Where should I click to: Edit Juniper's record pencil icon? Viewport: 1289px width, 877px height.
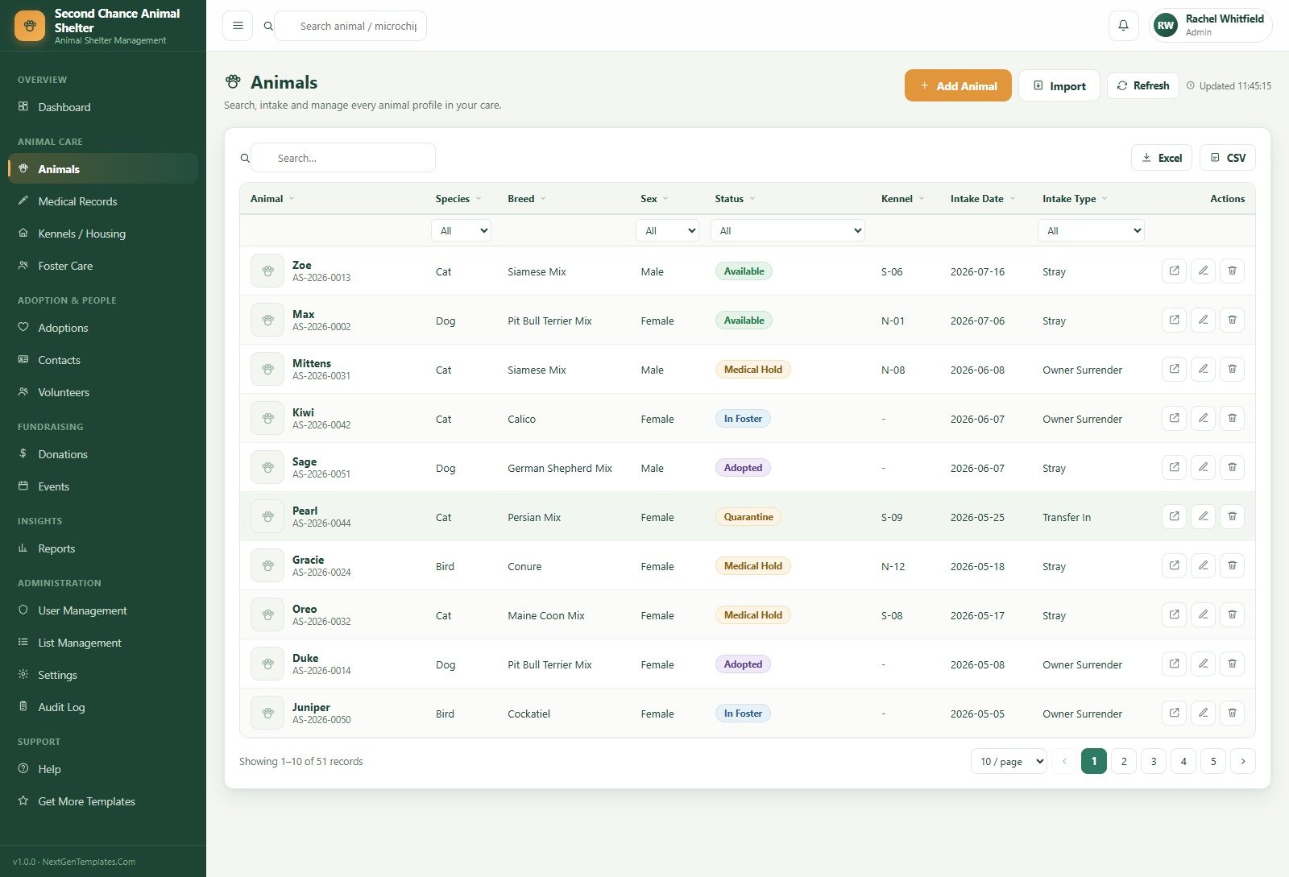tap(1203, 713)
